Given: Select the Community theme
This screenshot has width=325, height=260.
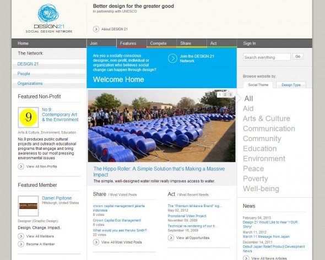Looking at the screenshot, I should (262, 138).
